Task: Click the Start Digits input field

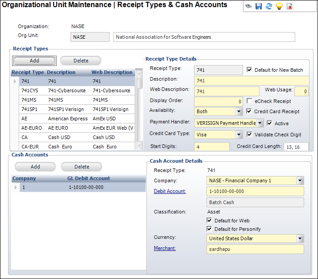Action: tap(212, 147)
